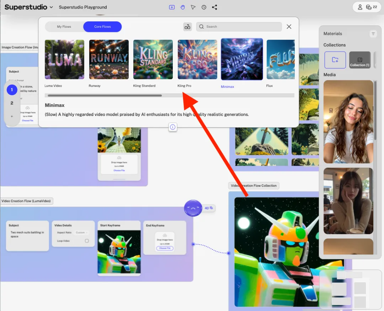Select the Flux flow thumbnail
Viewport: 384px width, 311px height.
[281, 59]
